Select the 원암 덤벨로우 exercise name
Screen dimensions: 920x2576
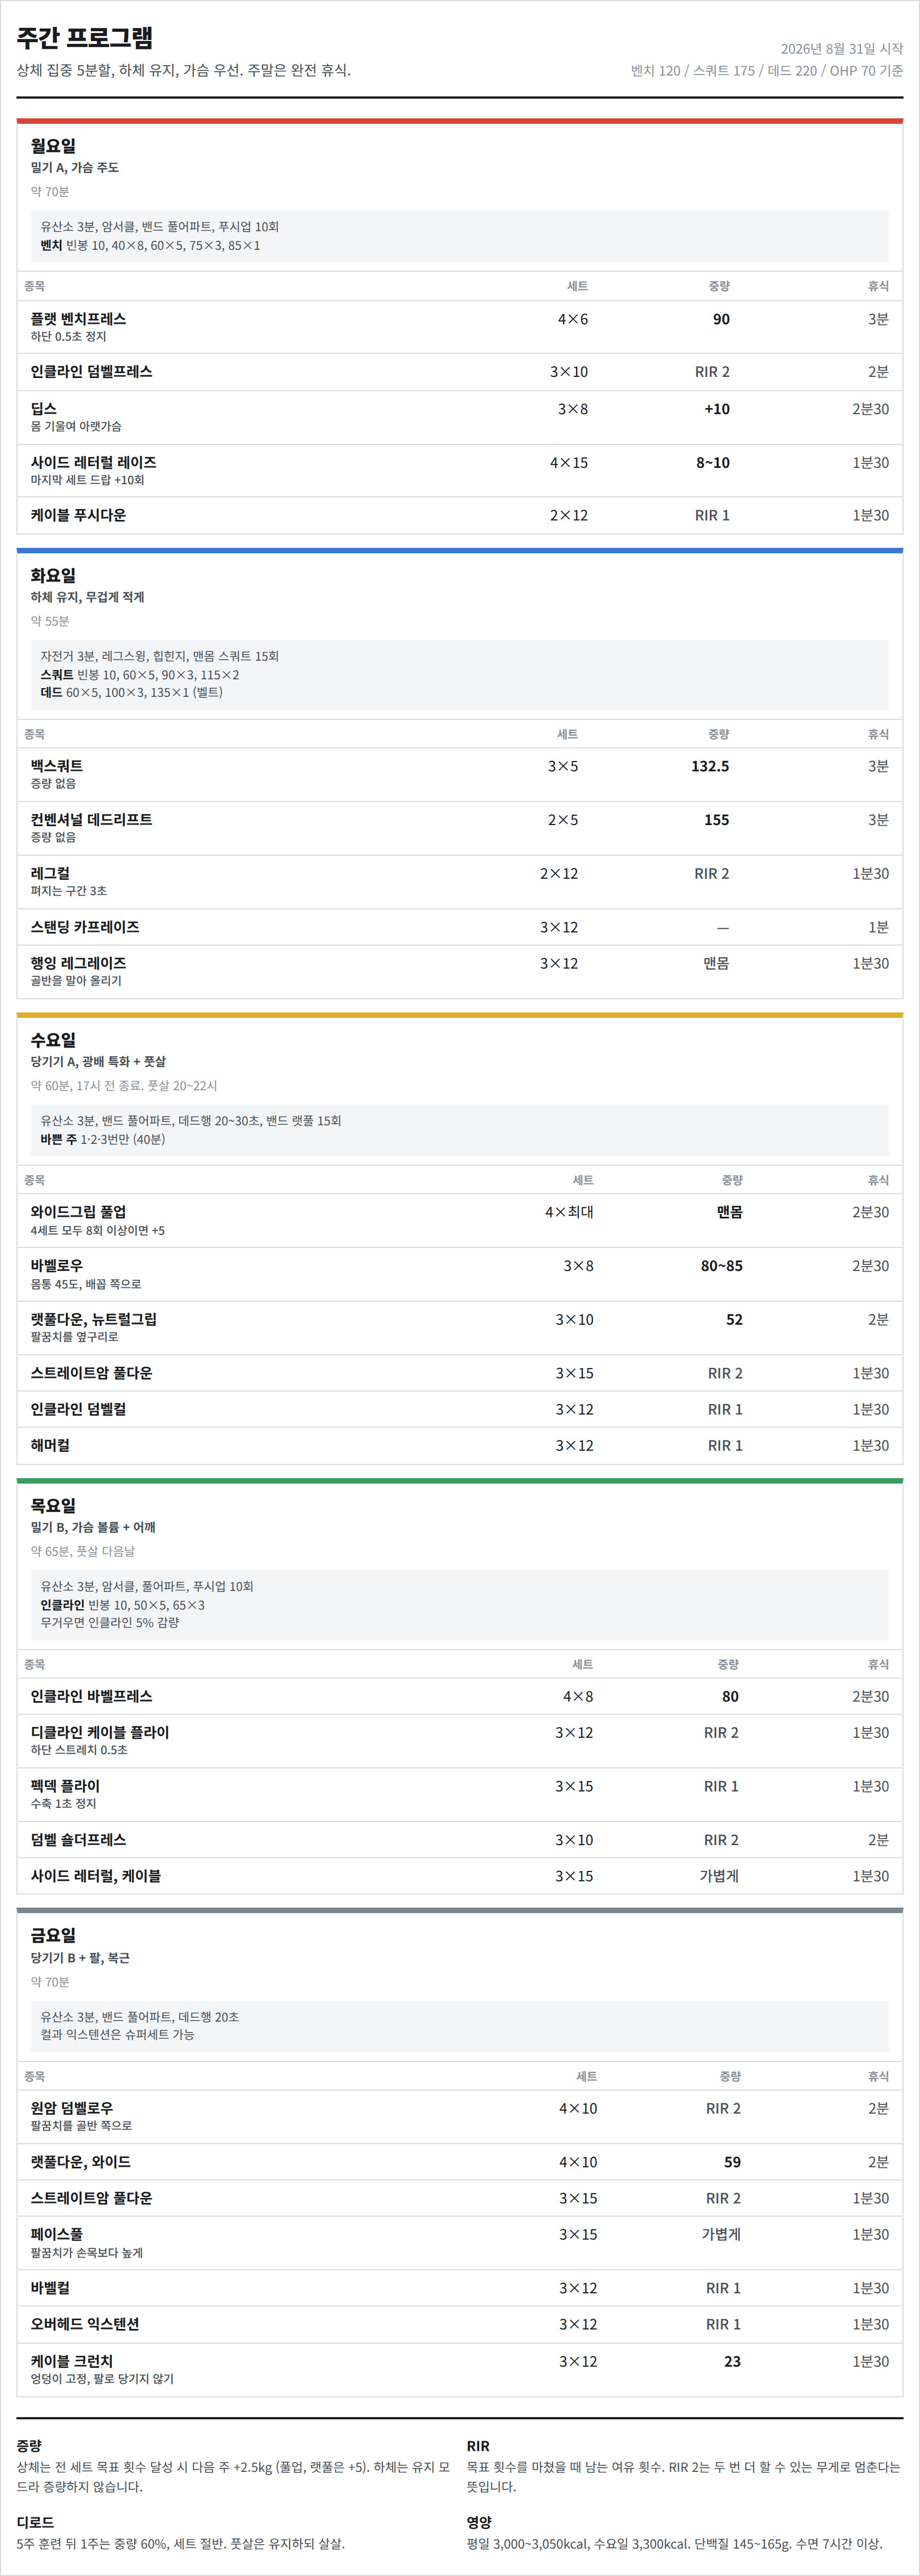72,2107
